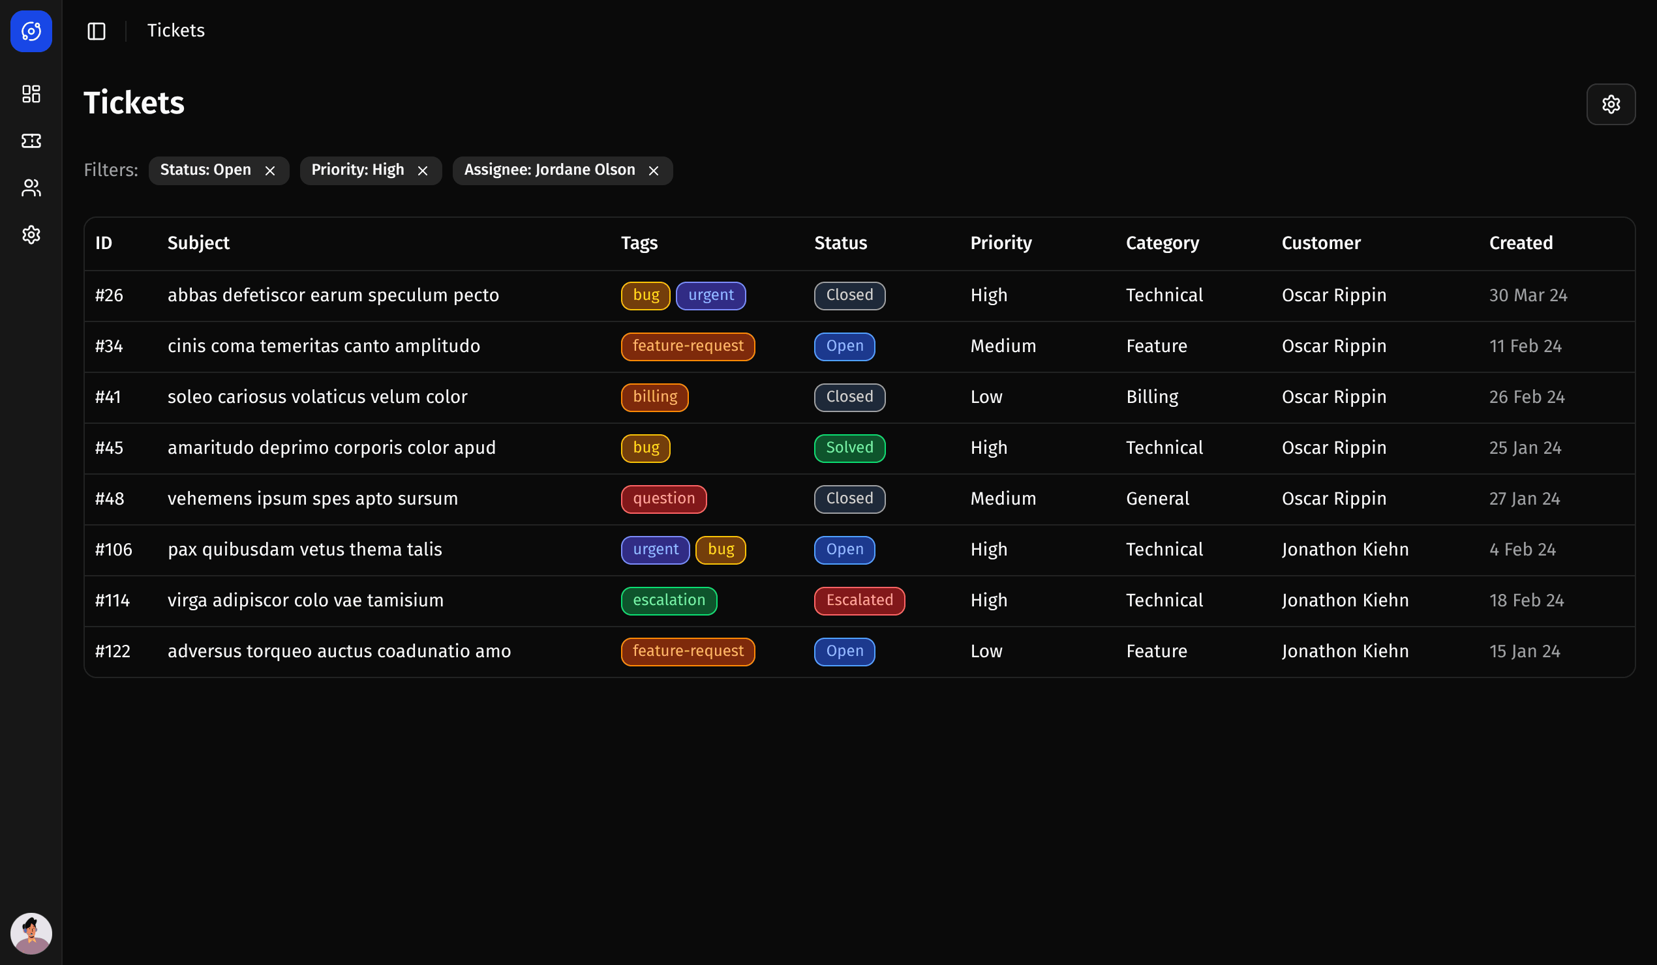
Task: Click the Tickets breadcrumb at the top
Action: pyautogui.click(x=175, y=30)
